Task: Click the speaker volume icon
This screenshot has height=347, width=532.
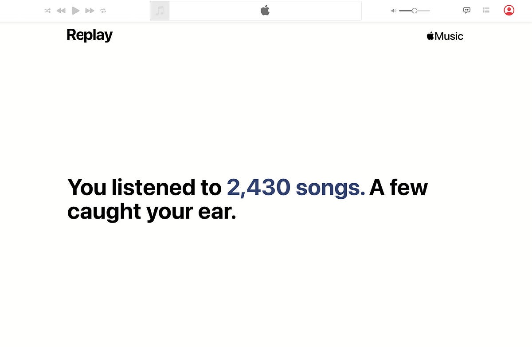Action: coord(393,10)
